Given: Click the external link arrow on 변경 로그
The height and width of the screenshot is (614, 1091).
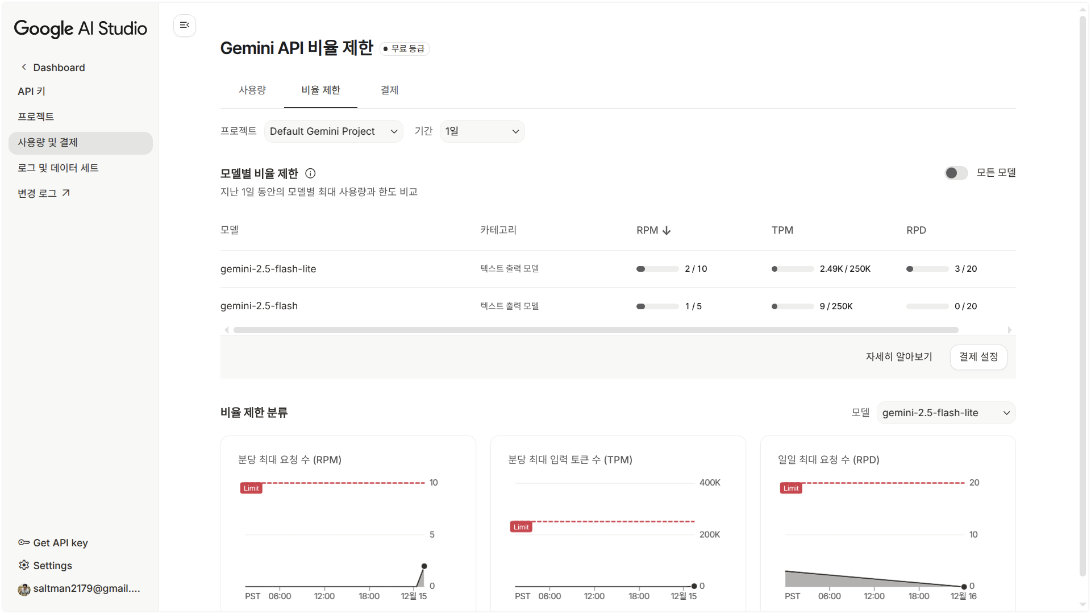Looking at the screenshot, I should coord(66,193).
